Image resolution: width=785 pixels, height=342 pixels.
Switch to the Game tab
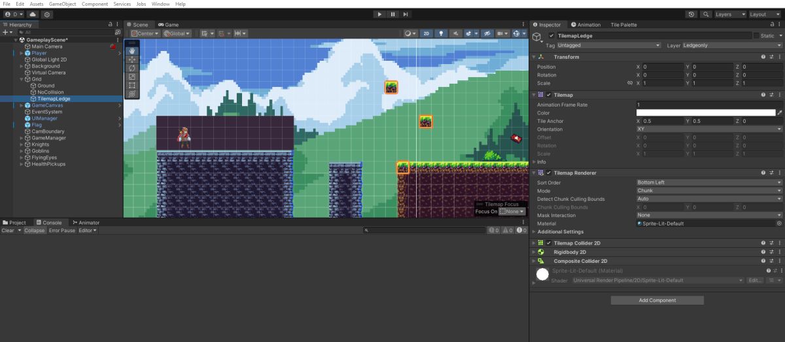(168, 24)
